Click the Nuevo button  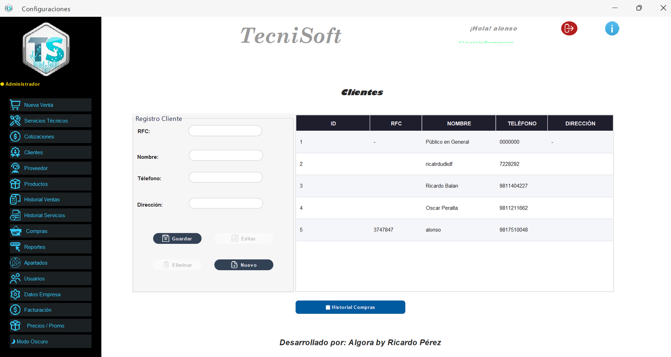pos(244,265)
